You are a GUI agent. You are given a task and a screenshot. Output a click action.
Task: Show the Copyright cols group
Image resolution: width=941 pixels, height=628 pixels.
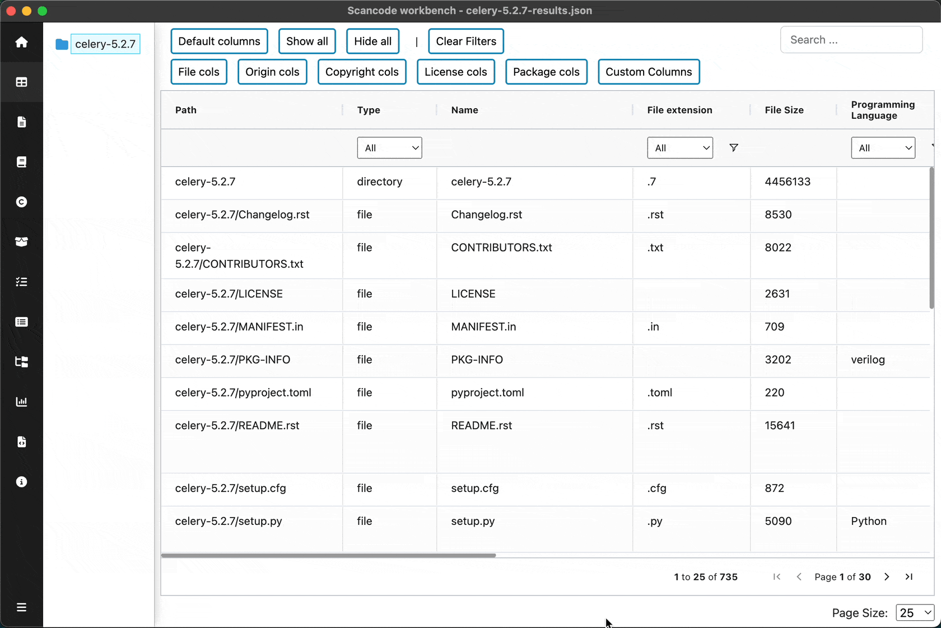pyautogui.click(x=362, y=72)
